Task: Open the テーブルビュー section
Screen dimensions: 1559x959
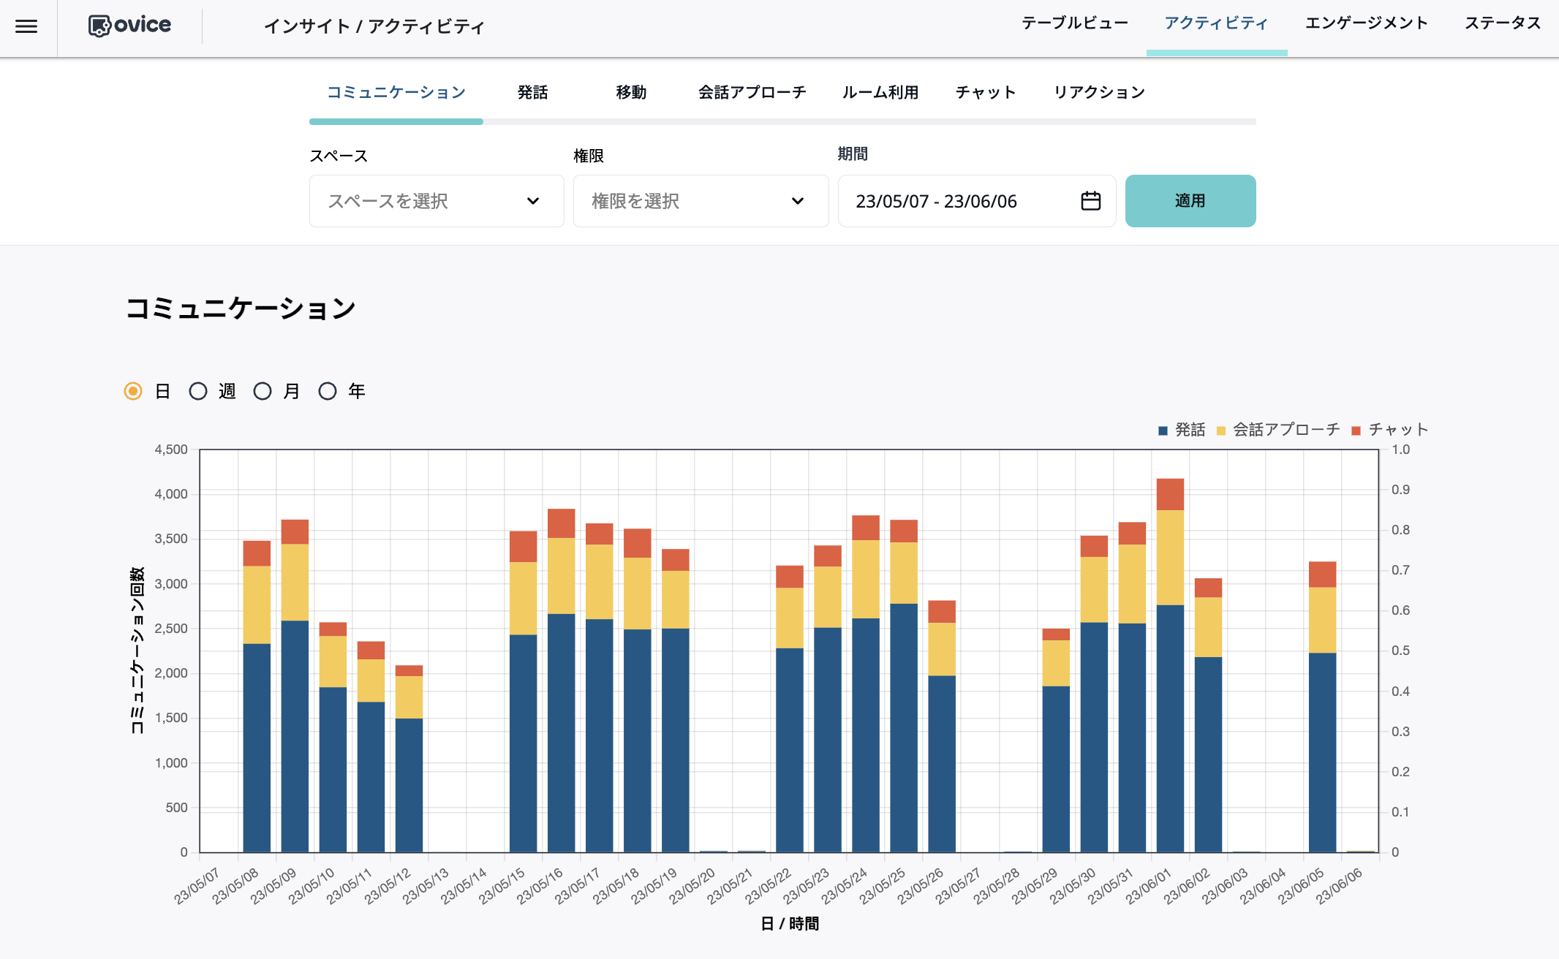Action: point(1075,23)
